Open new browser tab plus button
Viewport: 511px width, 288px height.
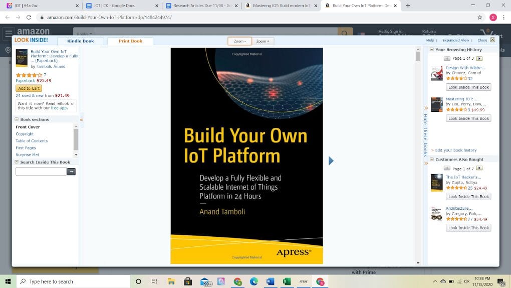408,6
